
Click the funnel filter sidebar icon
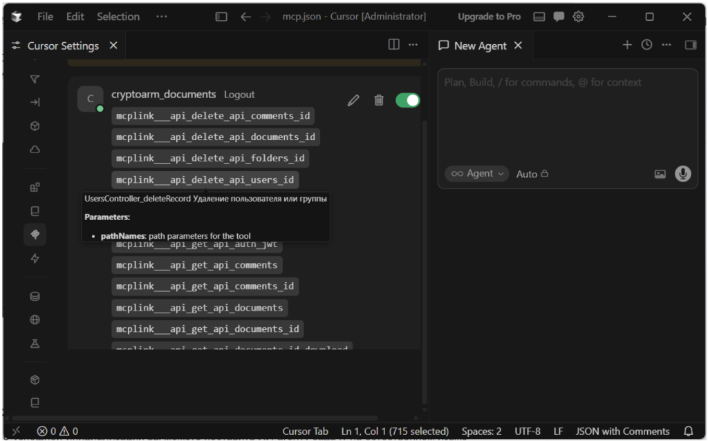35,79
